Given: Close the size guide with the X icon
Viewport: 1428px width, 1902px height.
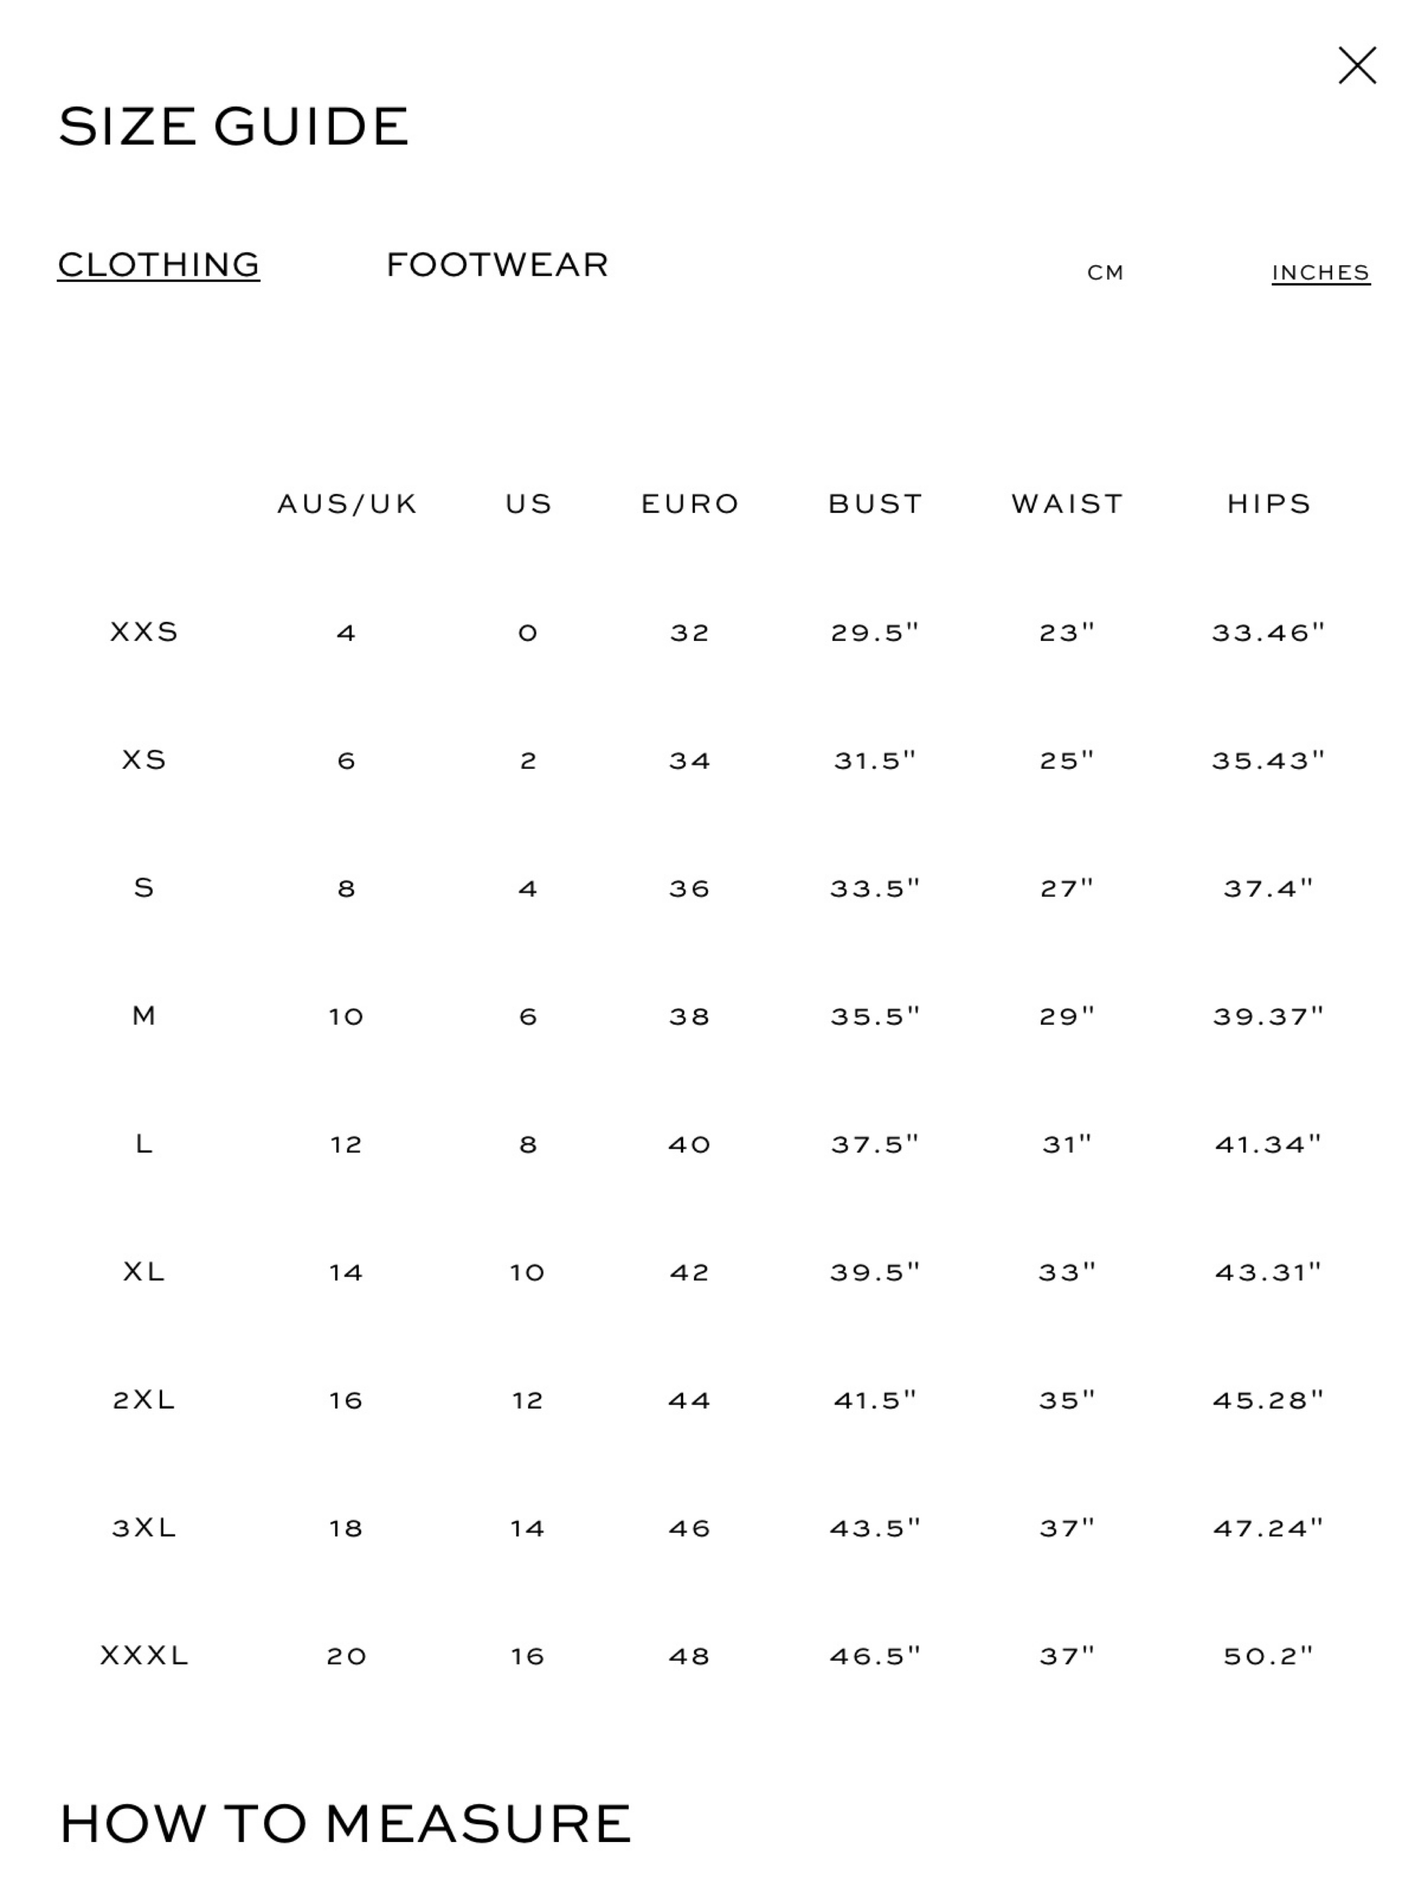Looking at the screenshot, I should pyautogui.click(x=1356, y=66).
